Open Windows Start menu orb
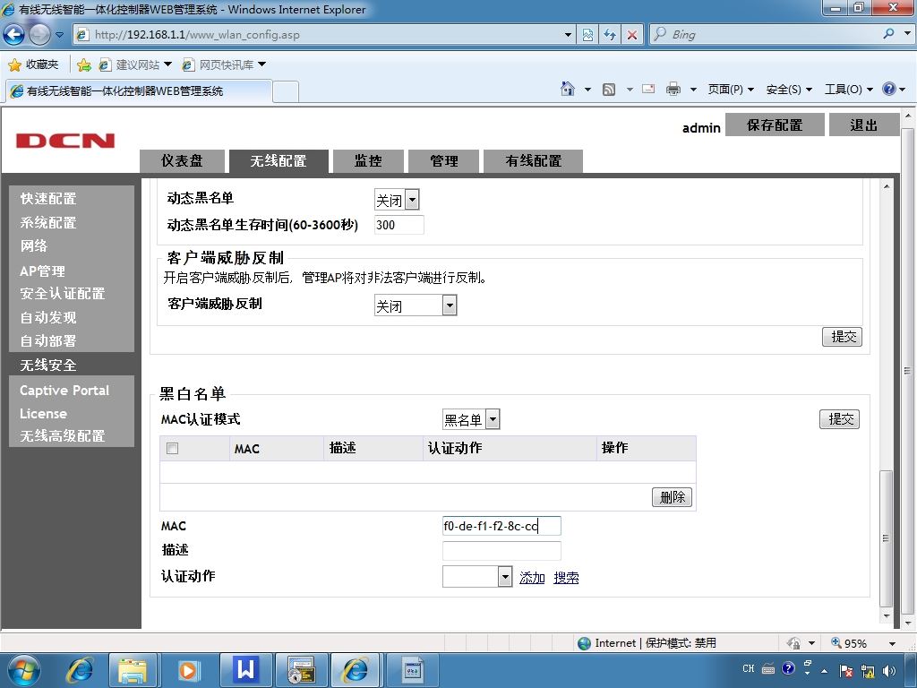The width and height of the screenshot is (917, 688). tap(23, 670)
